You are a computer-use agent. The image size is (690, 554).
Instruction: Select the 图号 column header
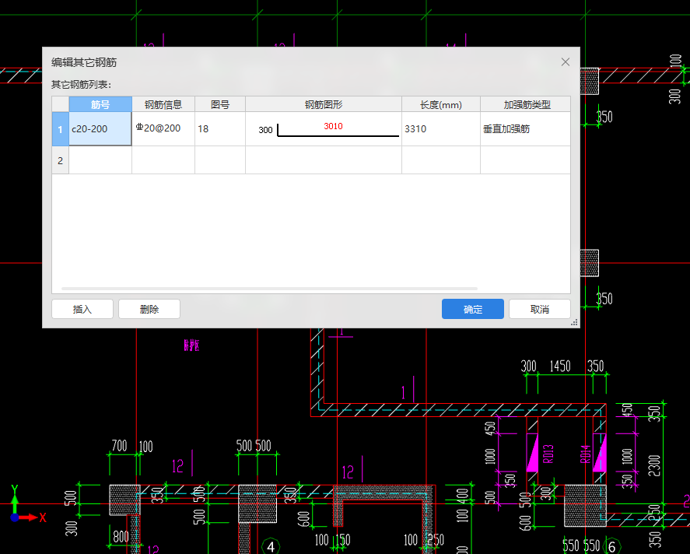point(220,104)
